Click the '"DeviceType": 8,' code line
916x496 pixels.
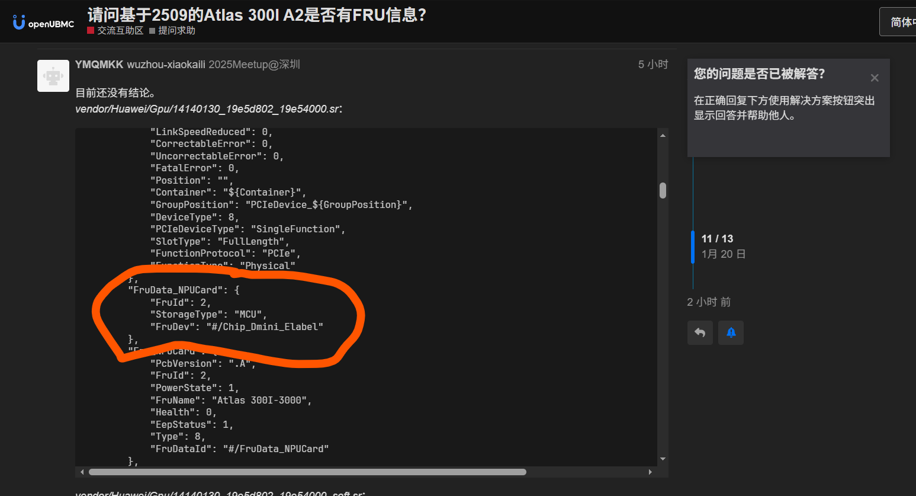(x=195, y=217)
